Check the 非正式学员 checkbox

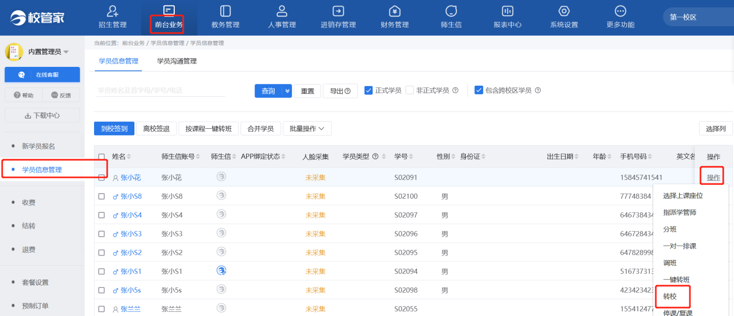410,90
